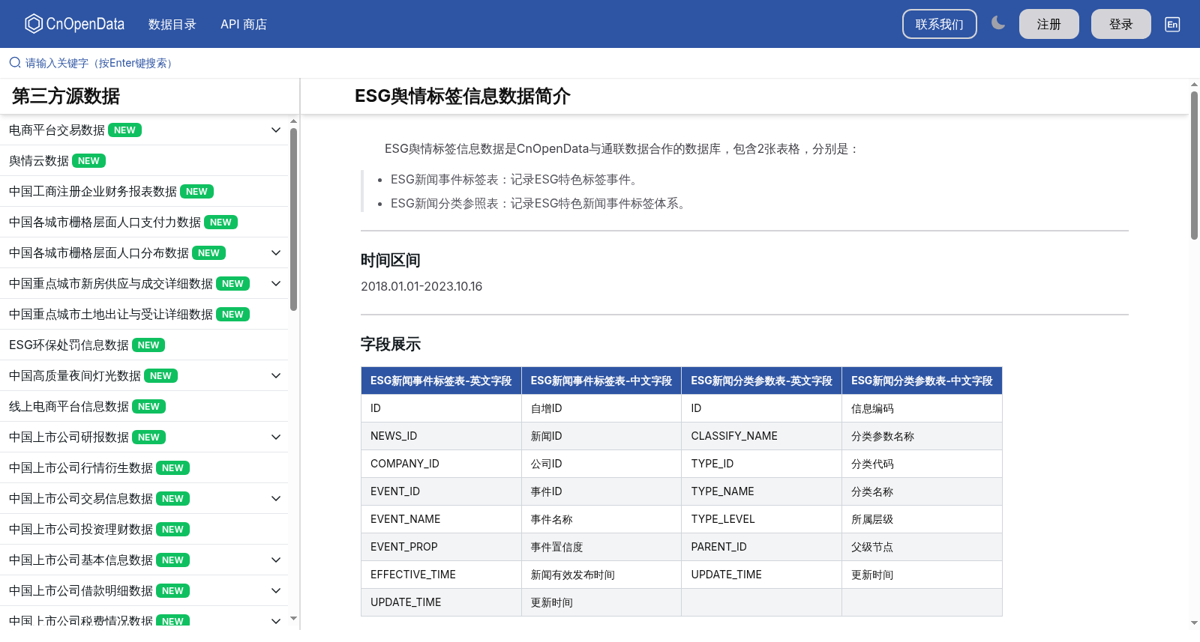Screen dimensions: 1200x642
Task: Click the CnOpenData logo icon
Action: 34,24
